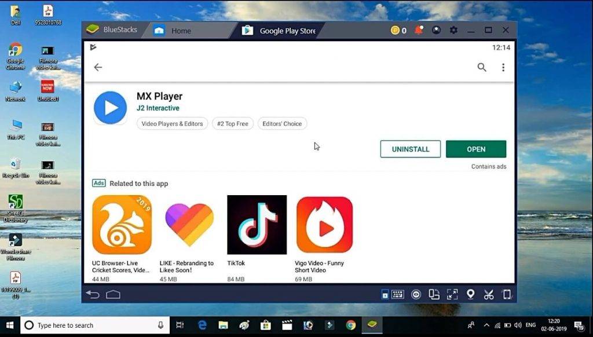Uninstall MX Player

click(x=410, y=149)
